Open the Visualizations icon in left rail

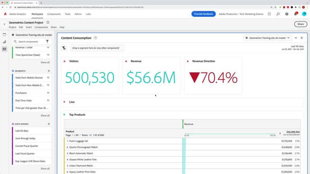click(x=5, y=42)
